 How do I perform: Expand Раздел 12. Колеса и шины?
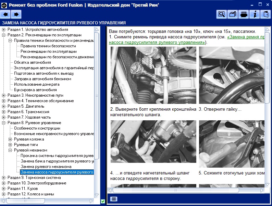(x=3, y=194)
